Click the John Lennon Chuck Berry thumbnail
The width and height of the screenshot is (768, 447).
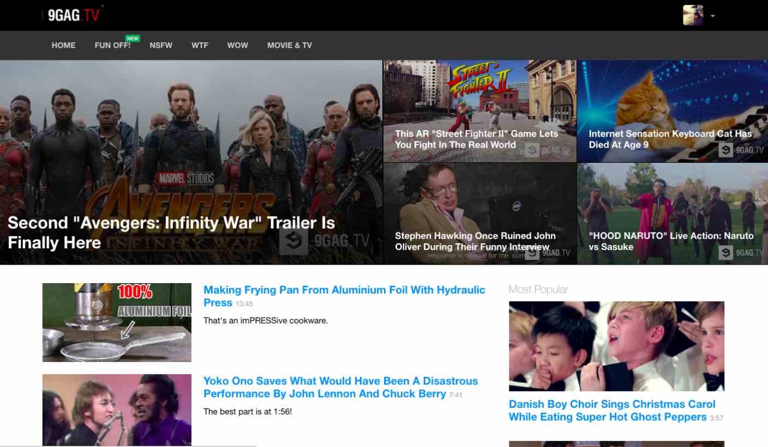pos(117,409)
